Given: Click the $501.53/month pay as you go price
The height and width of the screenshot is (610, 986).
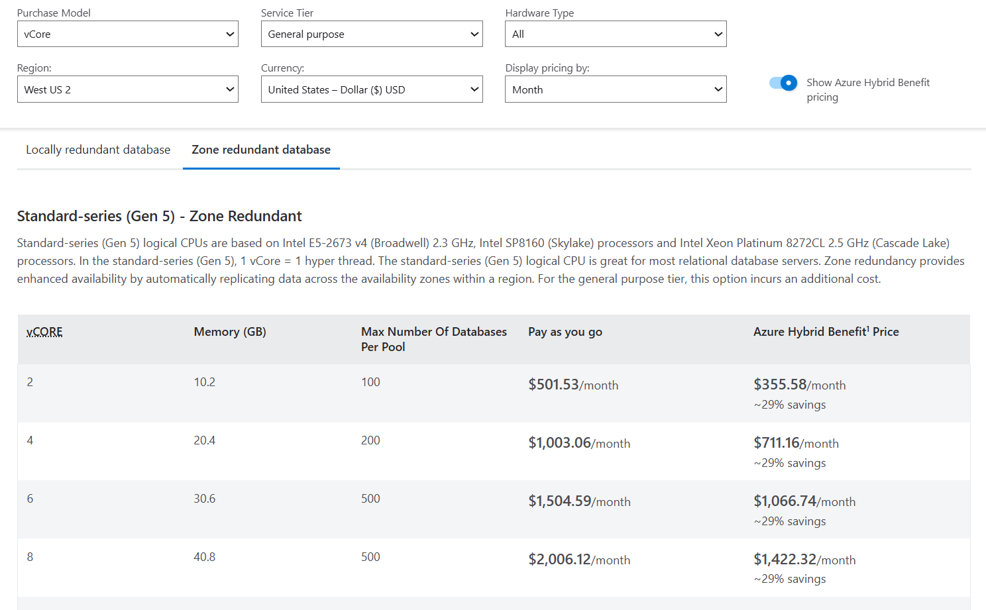Looking at the screenshot, I should 573,384.
